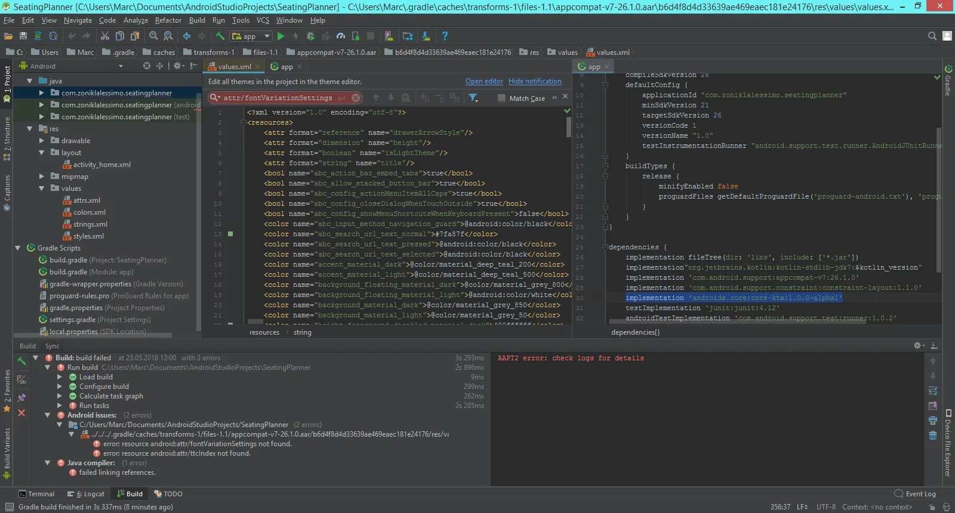
Task: Click the fontVariationSettings search input field
Action: point(278,98)
